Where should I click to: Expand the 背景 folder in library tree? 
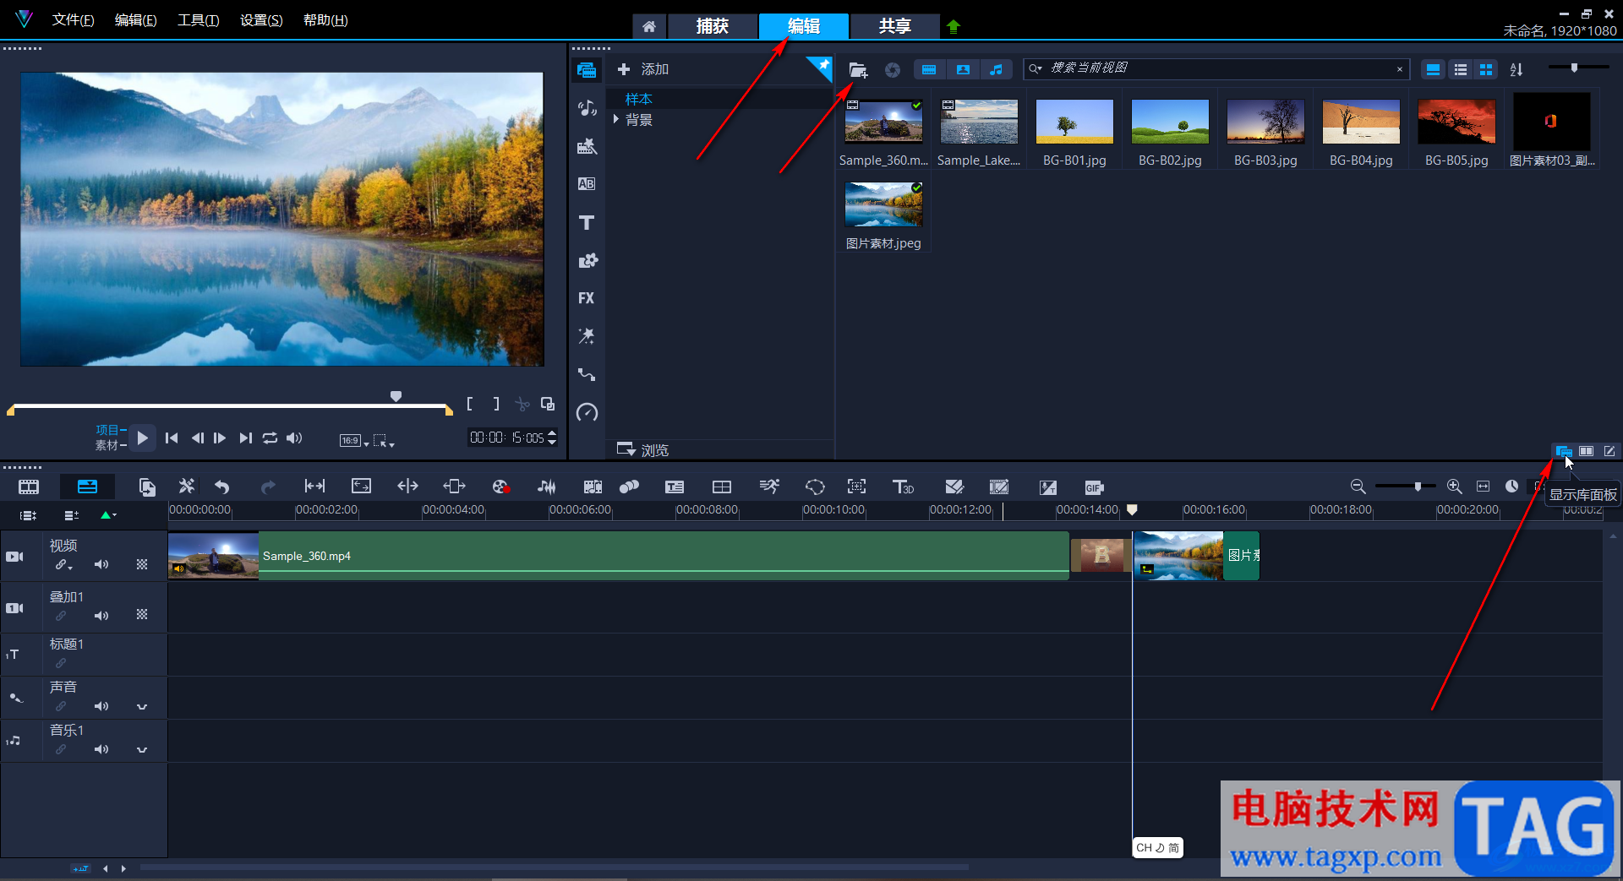616,120
